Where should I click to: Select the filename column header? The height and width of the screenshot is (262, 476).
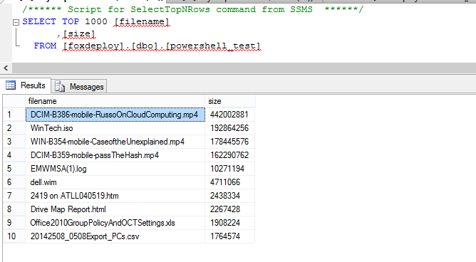(x=115, y=101)
